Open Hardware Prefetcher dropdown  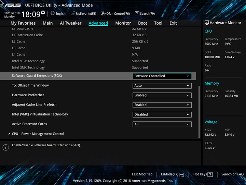(x=162, y=95)
